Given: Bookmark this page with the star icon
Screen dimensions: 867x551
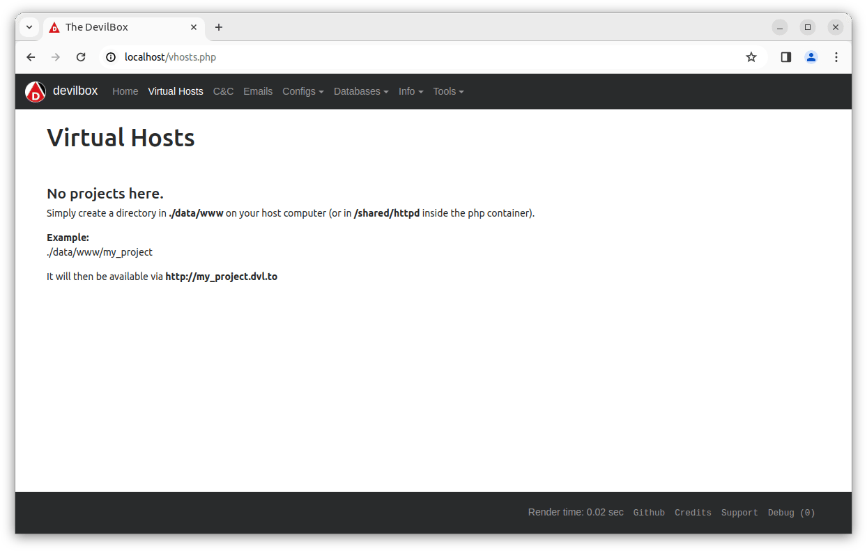Looking at the screenshot, I should (751, 57).
